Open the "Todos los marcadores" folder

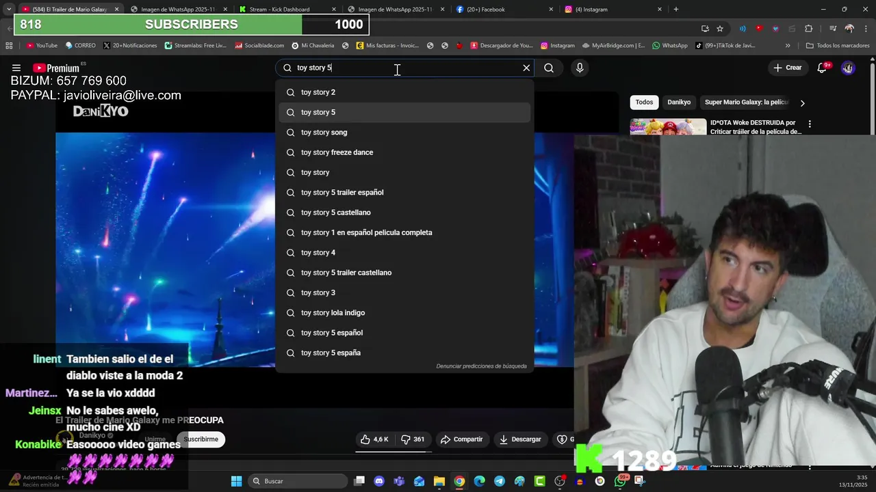[838, 46]
